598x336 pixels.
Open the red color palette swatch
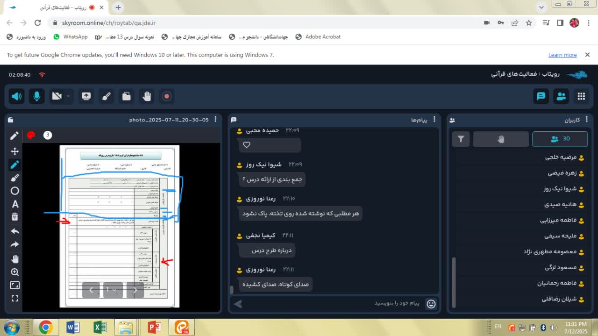31,135
